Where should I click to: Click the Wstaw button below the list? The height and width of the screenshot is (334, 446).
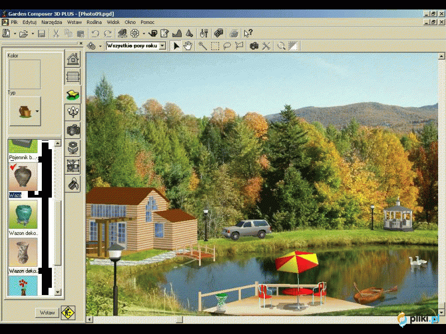click(47, 313)
